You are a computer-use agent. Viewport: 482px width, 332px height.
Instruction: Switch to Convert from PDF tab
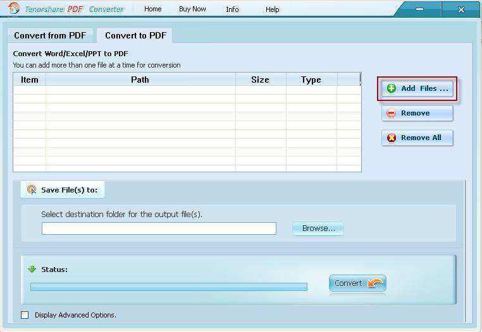pyautogui.click(x=50, y=35)
